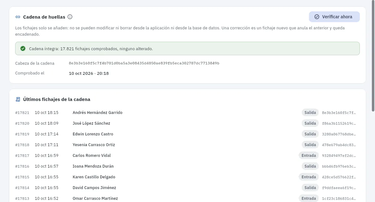
Task: Click the Entrada badge for Karen Castillo Delgado
Action: coord(308,177)
